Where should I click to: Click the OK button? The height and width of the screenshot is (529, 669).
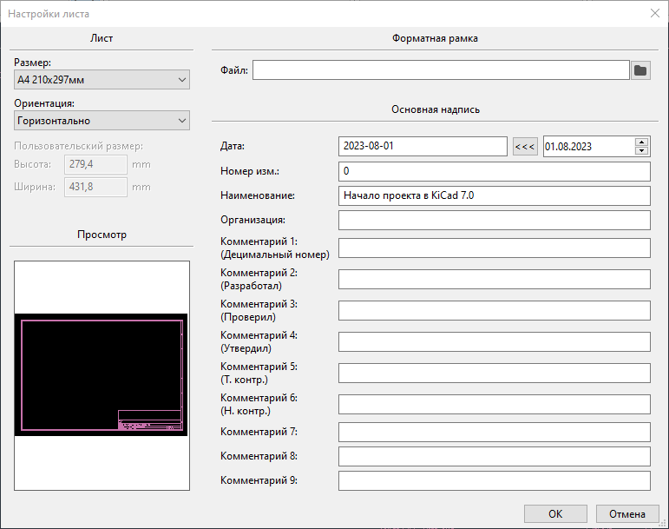click(555, 514)
